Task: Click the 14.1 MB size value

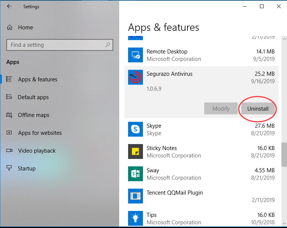Action: (265, 52)
